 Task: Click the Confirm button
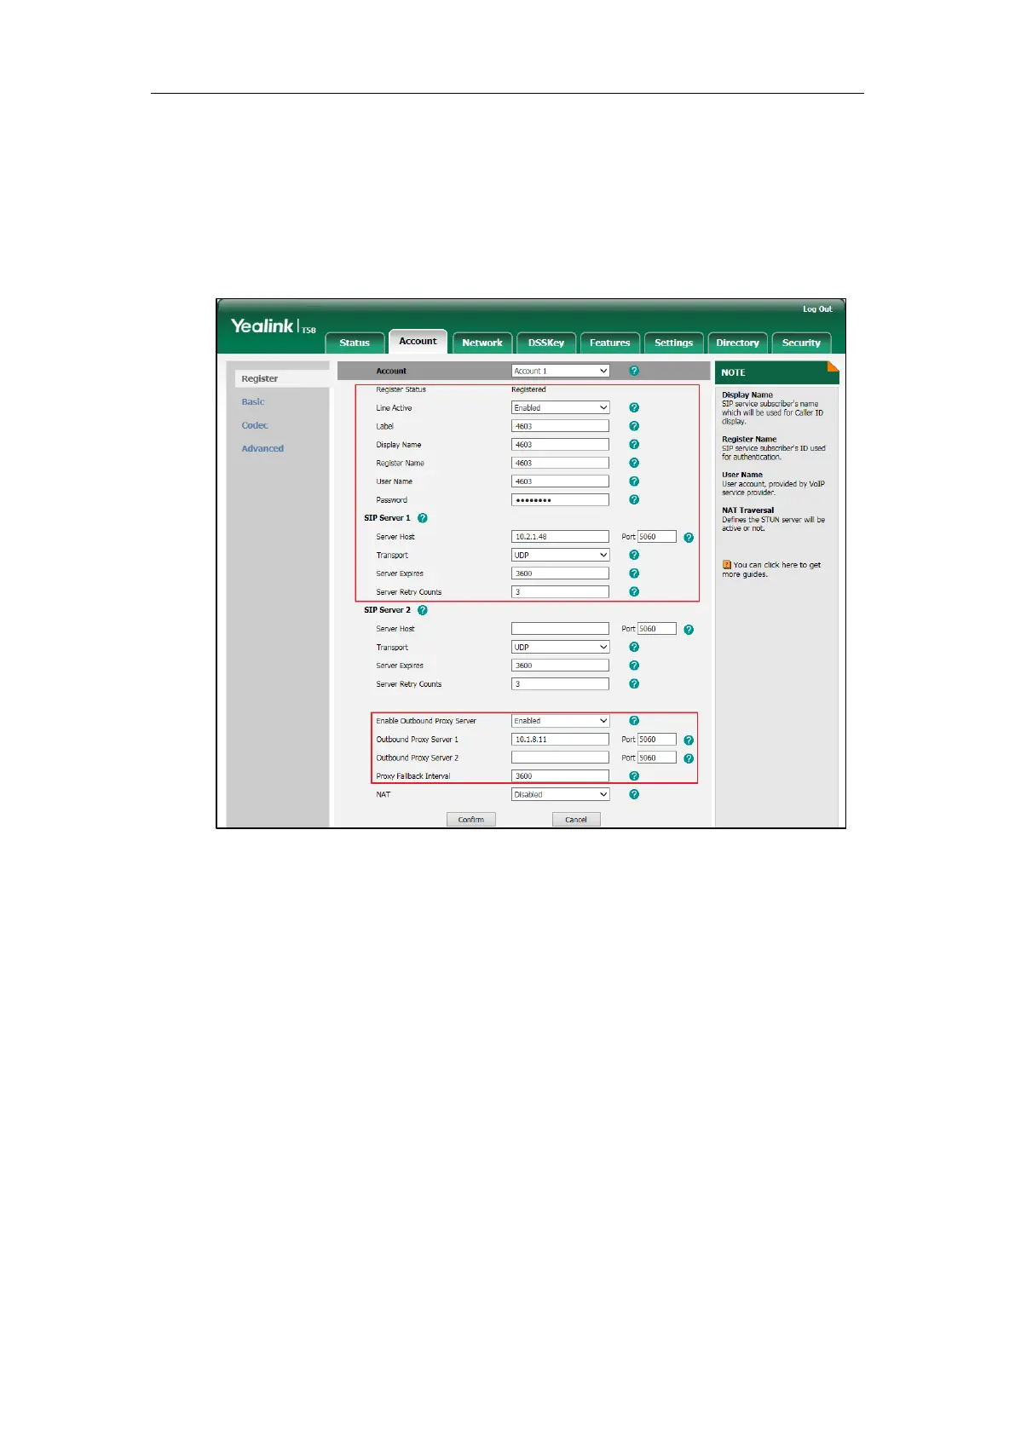click(471, 820)
